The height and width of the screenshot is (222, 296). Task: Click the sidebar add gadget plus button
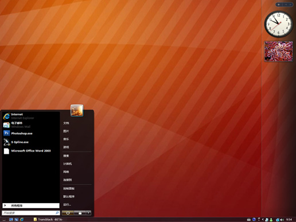pyautogui.click(x=279, y=5)
